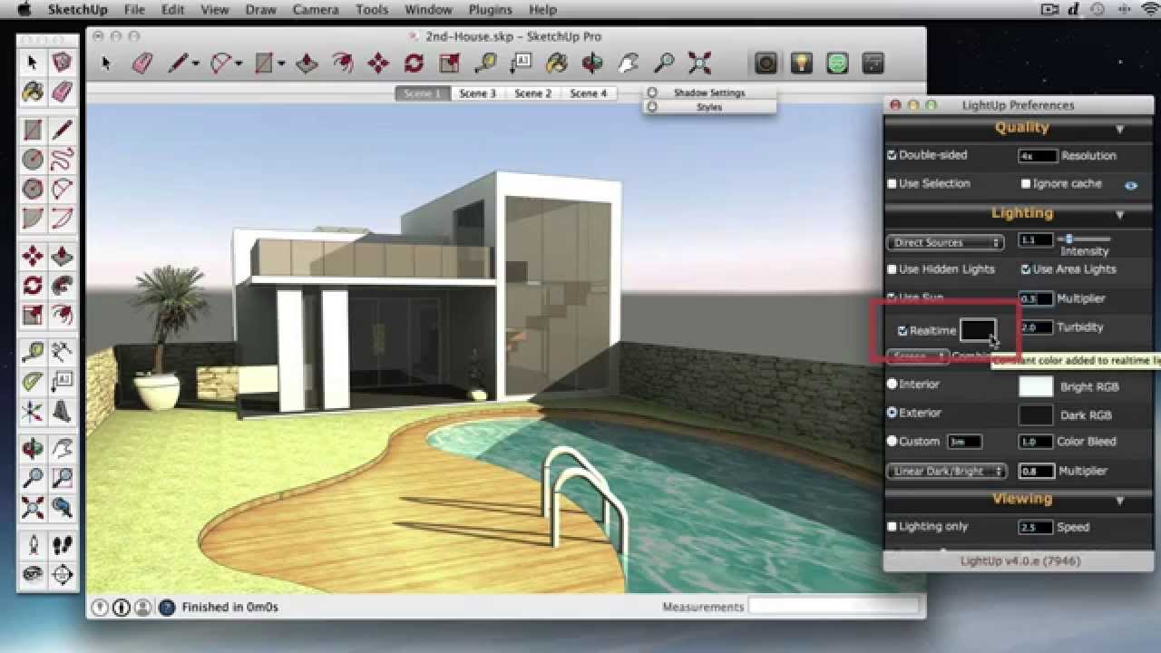Open the Pencil tool dropdown arrow
The width and height of the screenshot is (1161, 653).
tap(196, 63)
